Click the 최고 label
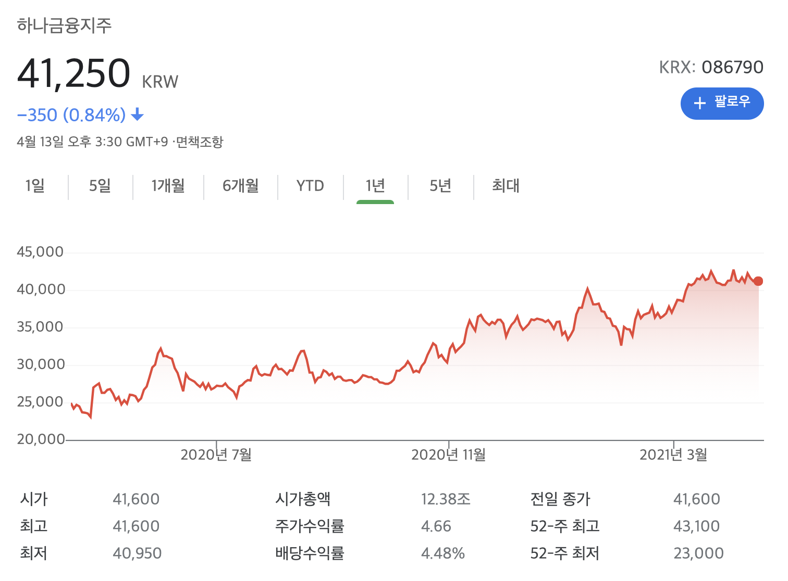 (34, 526)
